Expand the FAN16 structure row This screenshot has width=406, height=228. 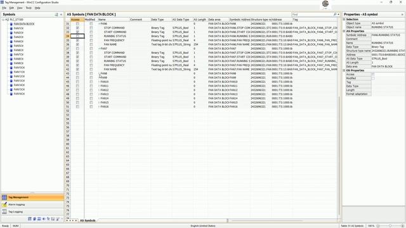click(99, 106)
